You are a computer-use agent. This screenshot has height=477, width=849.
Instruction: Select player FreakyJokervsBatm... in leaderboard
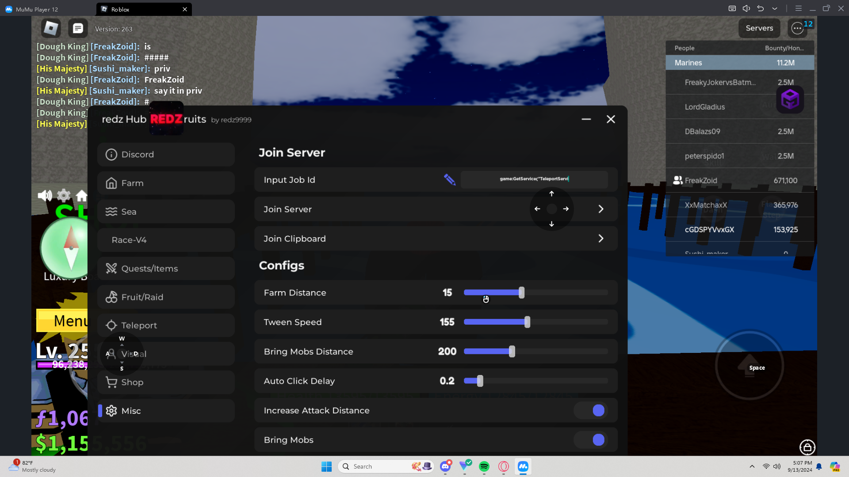740,82
